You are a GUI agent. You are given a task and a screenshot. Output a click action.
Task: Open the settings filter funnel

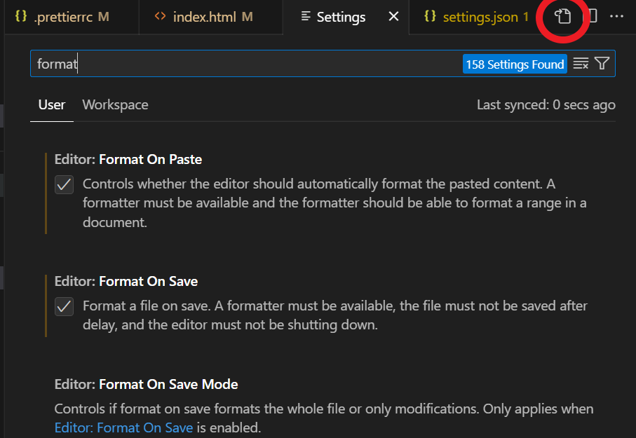(602, 64)
